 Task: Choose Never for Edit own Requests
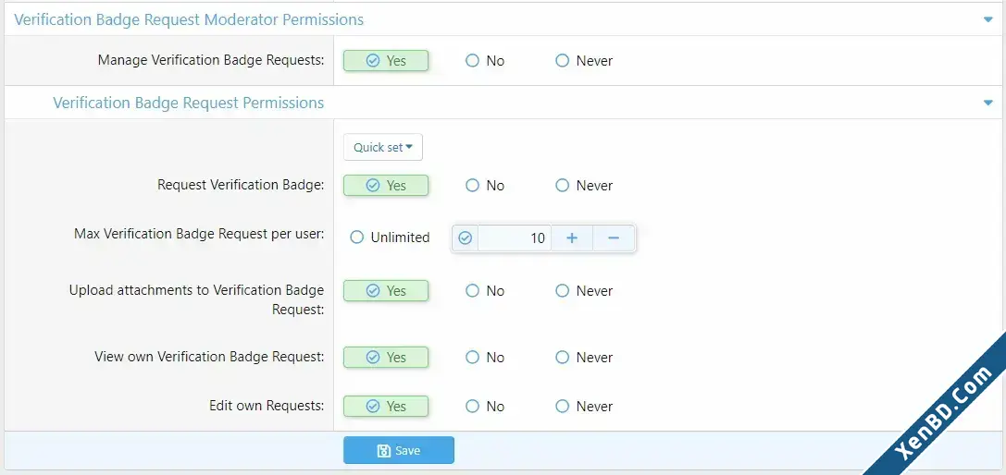click(585, 407)
